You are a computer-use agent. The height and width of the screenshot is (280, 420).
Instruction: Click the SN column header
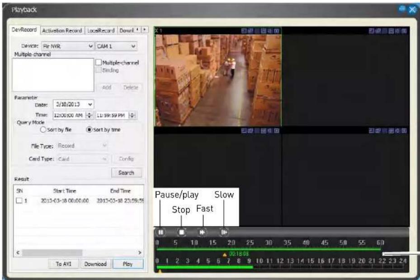click(19, 191)
